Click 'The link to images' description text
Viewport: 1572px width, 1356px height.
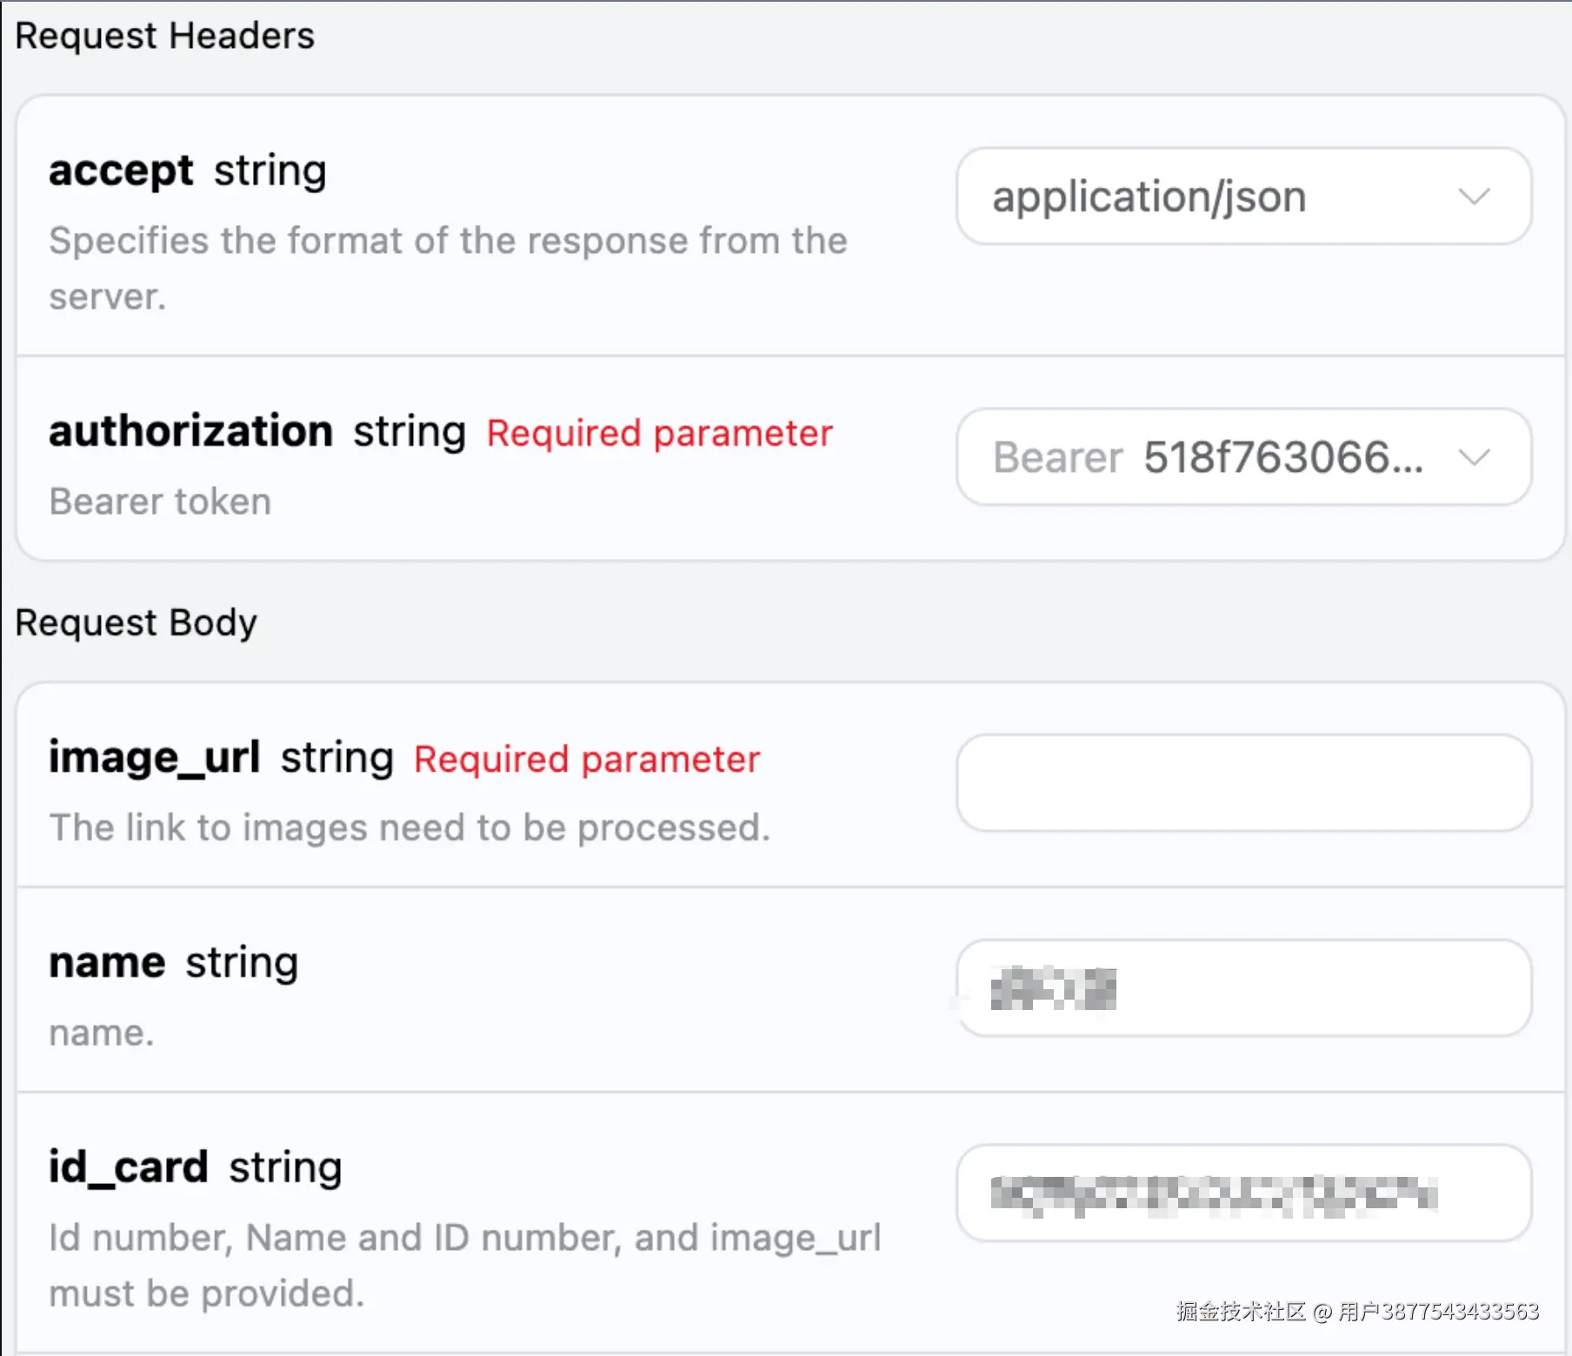click(x=410, y=828)
